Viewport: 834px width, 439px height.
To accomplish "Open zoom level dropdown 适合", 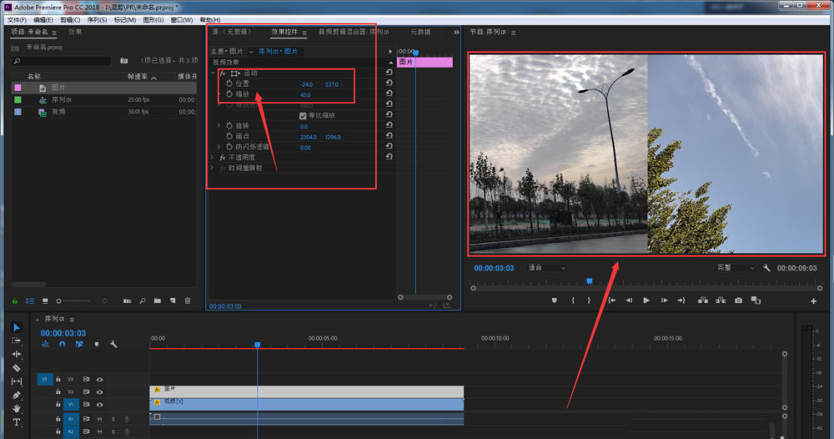I will point(547,268).
